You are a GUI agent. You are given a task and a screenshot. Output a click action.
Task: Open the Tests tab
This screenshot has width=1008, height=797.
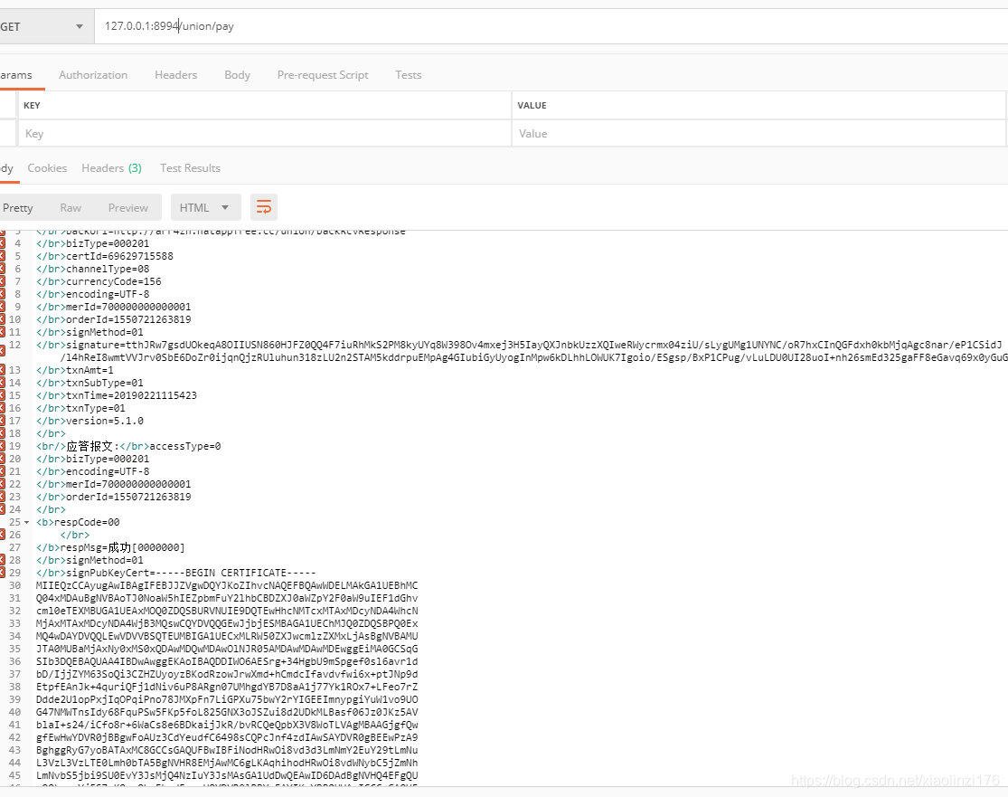click(409, 74)
